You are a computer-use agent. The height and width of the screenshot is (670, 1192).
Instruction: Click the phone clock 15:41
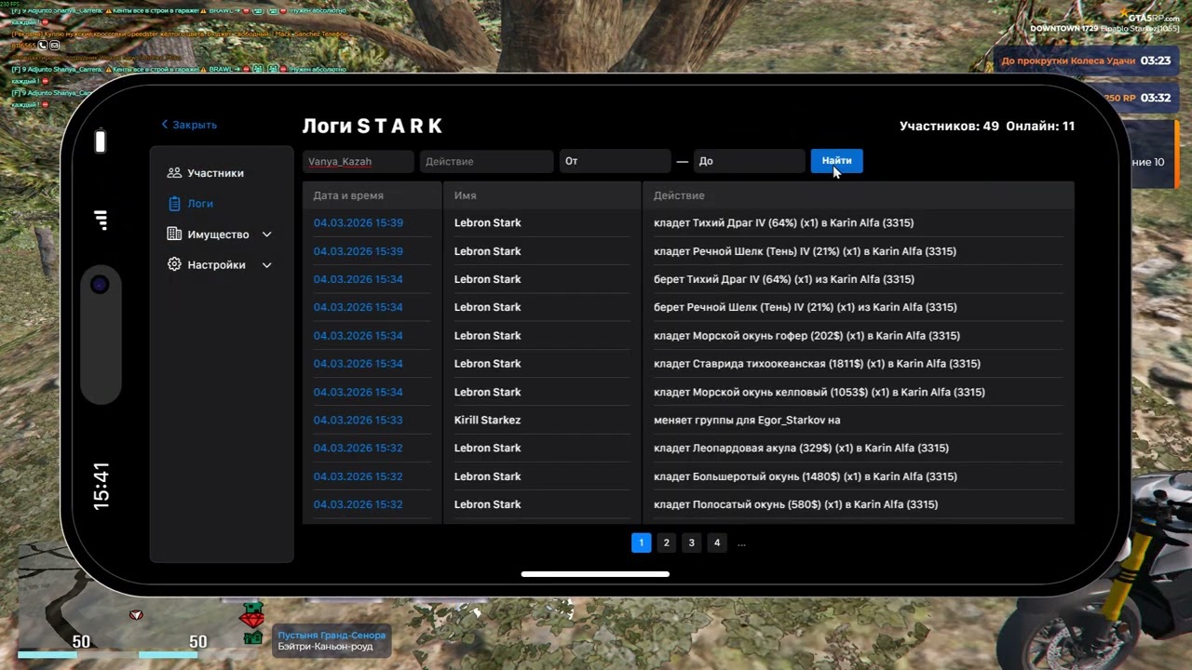pos(101,485)
